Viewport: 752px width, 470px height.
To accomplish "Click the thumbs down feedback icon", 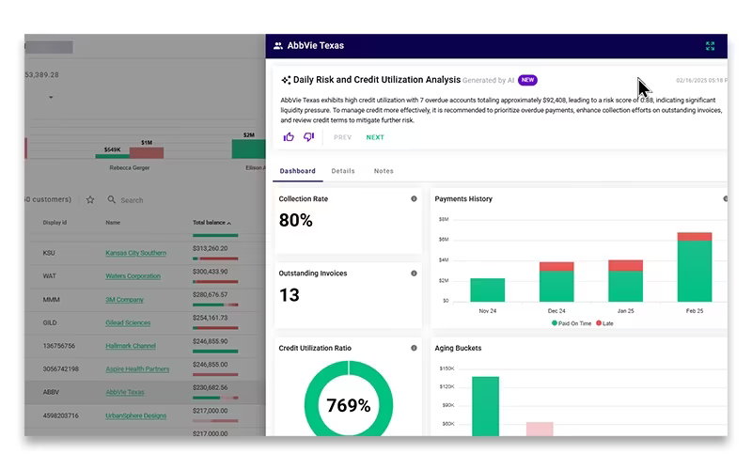I will click(308, 137).
